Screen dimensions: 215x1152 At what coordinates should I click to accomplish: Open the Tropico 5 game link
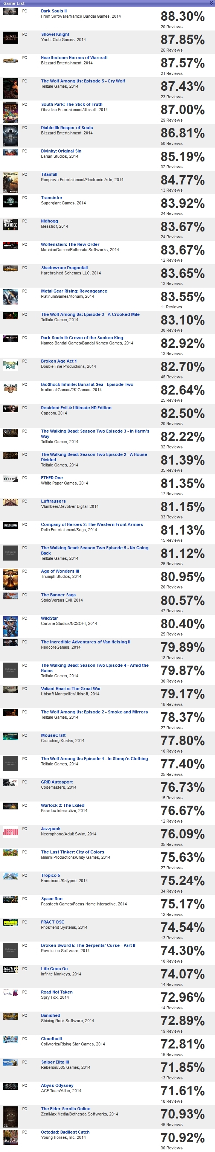coord(50,875)
